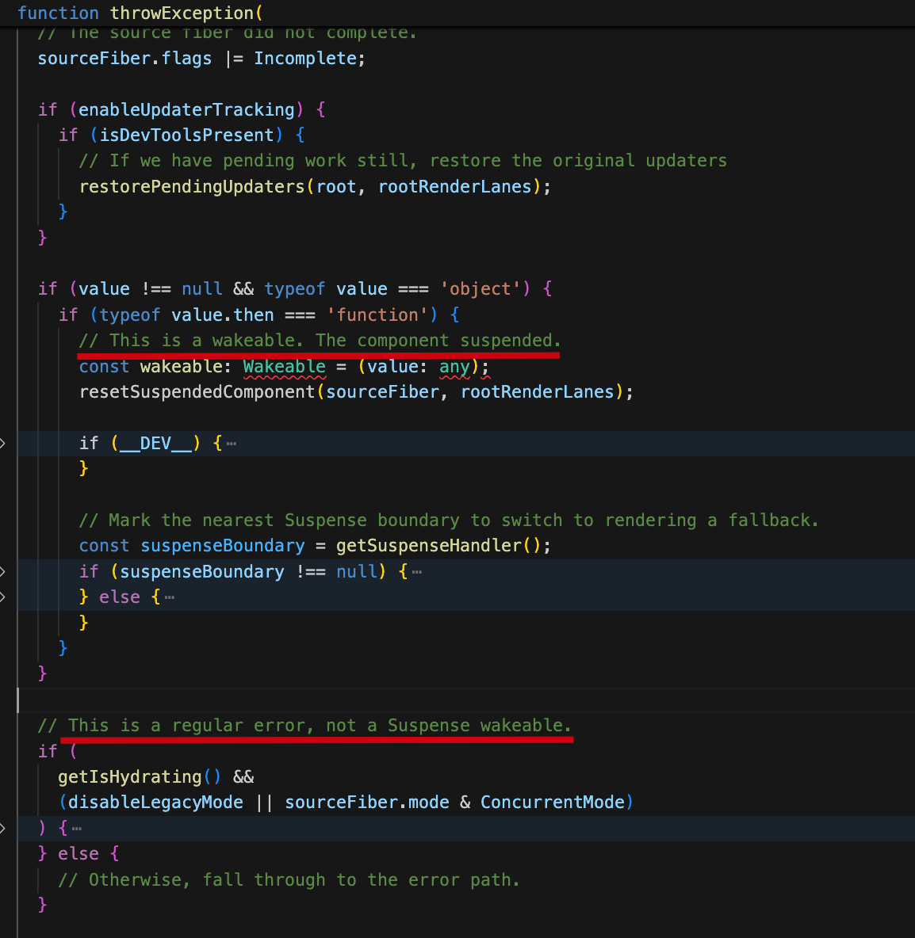Click the squiggly-underlined any type
The width and height of the screenshot is (915, 938).
click(x=454, y=367)
